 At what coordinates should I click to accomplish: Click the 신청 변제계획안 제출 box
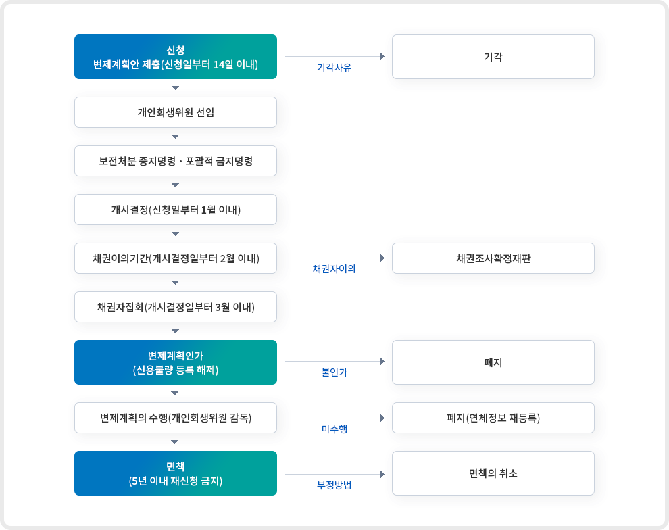(175, 57)
